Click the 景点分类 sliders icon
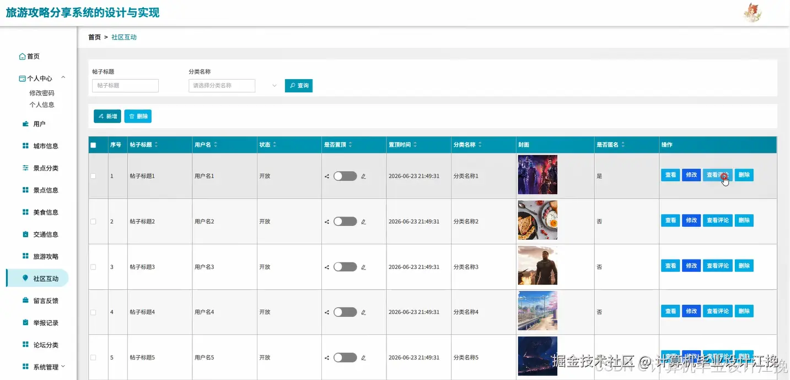Screen dimensions: 790x380 click(25, 168)
